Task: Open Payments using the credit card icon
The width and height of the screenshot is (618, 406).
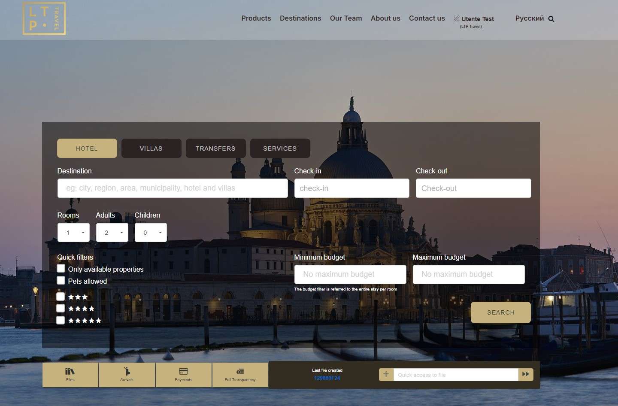Action: [183, 372]
